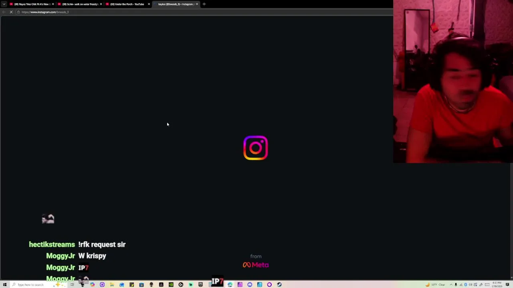
Task: Open the microphone tray icon
Action: pos(456,284)
